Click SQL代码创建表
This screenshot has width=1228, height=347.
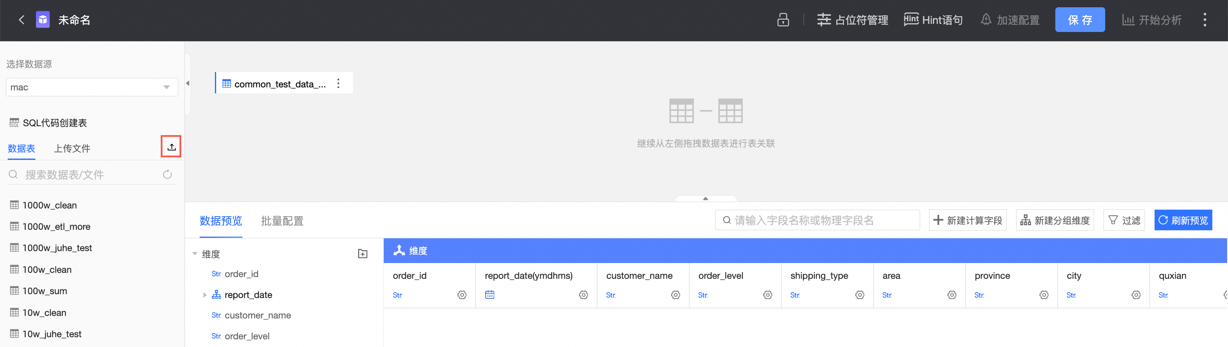click(x=48, y=123)
